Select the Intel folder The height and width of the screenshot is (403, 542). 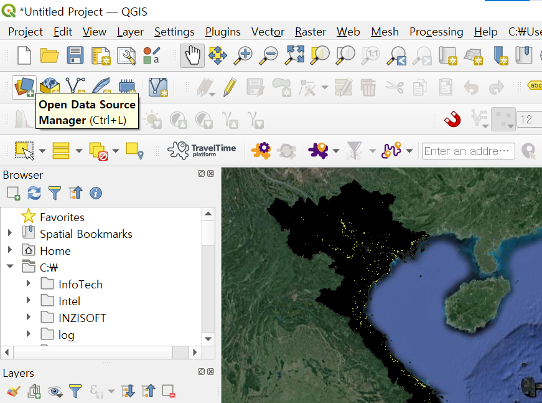pos(69,301)
